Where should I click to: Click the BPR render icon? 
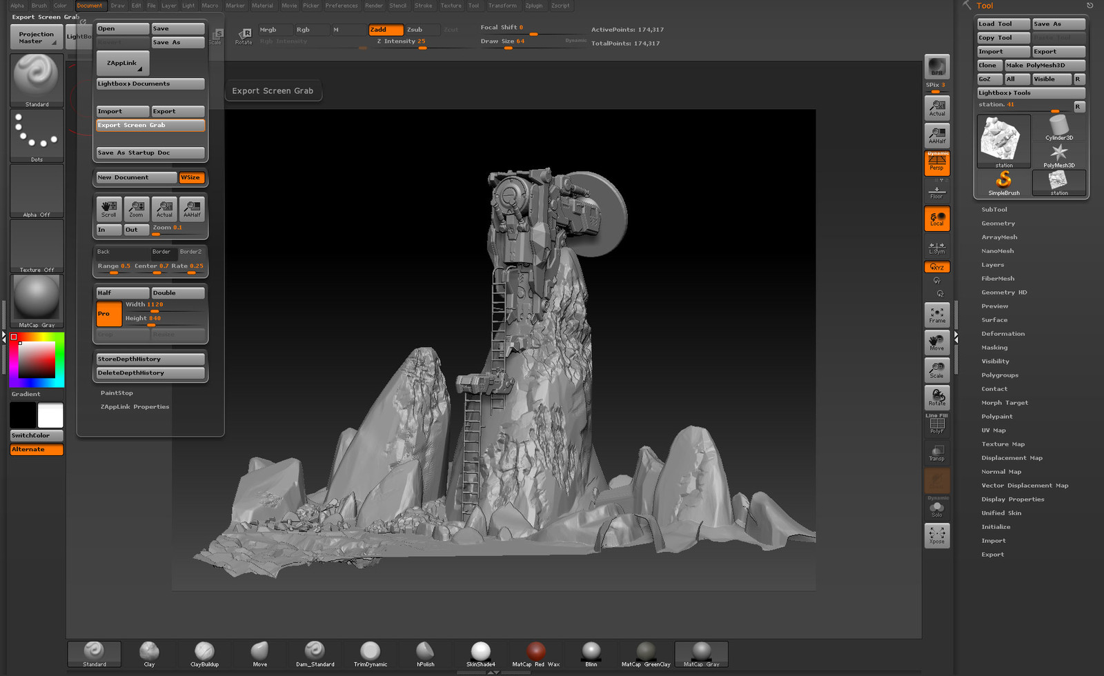(937, 66)
